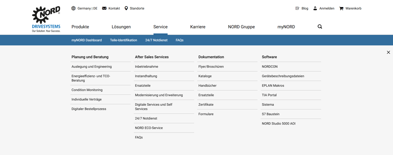
Task: Click the Kontakt envelope icon
Action: point(104,8)
